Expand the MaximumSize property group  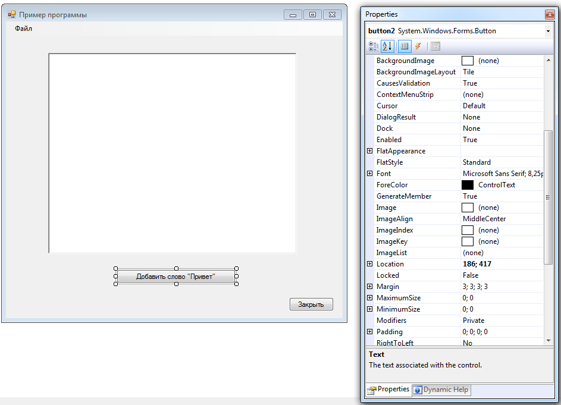pyautogui.click(x=370, y=298)
